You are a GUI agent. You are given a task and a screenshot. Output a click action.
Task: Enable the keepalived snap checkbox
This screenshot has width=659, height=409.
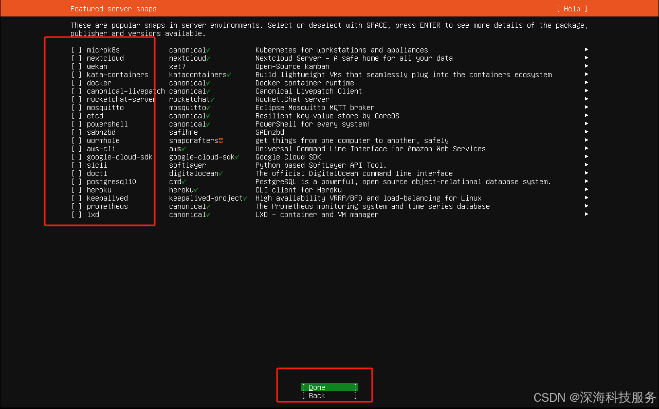coord(77,198)
